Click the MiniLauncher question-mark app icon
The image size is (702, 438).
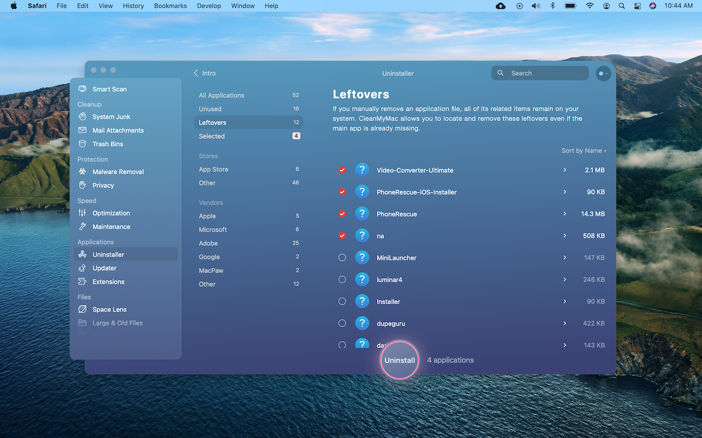click(362, 258)
